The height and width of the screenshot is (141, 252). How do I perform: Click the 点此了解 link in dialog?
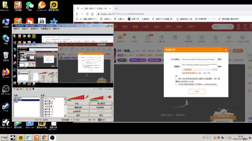pyautogui.click(x=206, y=73)
